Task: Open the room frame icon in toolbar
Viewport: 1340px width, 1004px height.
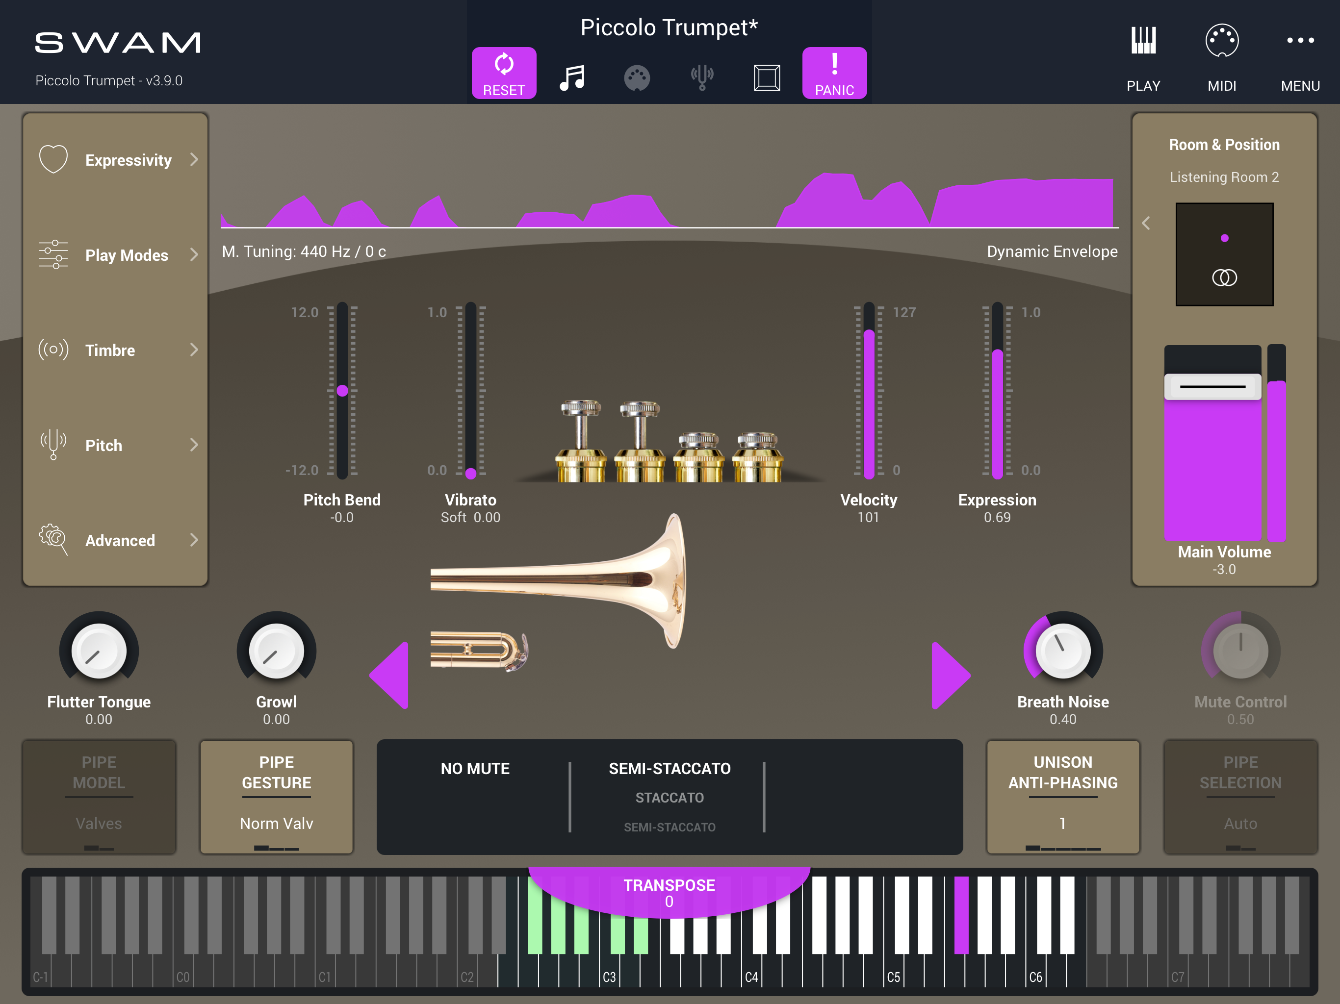Action: point(766,77)
